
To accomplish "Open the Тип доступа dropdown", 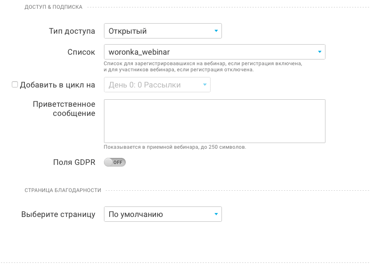I will [x=163, y=31].
